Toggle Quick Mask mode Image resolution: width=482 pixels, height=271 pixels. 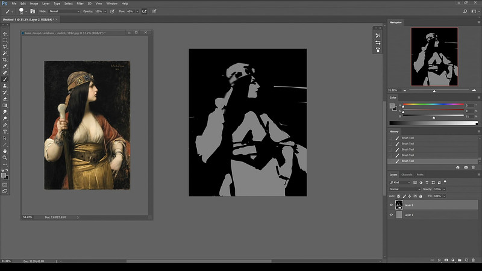(x=5, y=185)
